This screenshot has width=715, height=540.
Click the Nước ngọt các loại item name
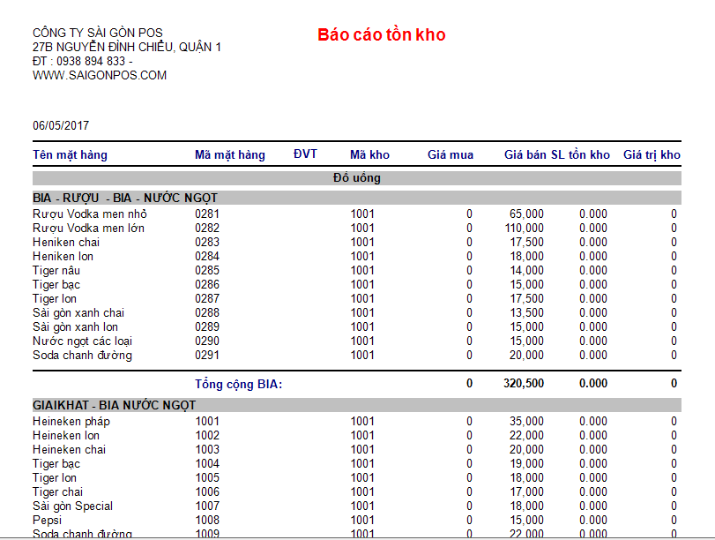(82, 341)
